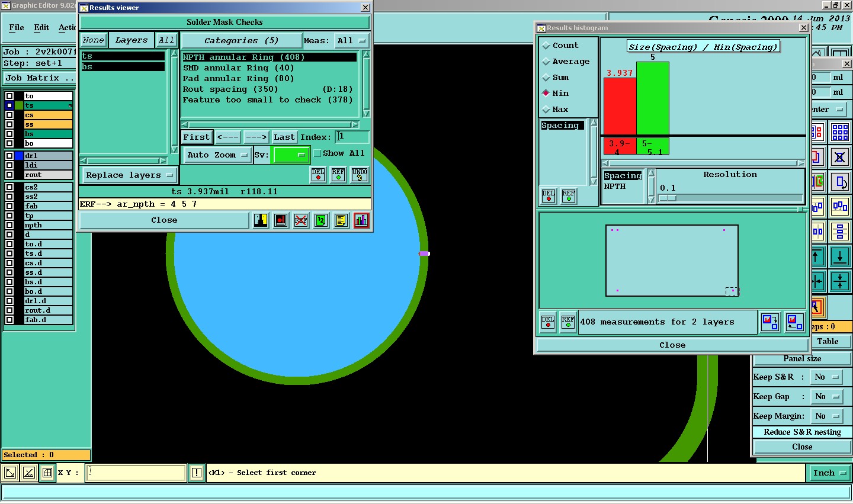Open the Keep S&R No dropdown

(x=827, y=377)
